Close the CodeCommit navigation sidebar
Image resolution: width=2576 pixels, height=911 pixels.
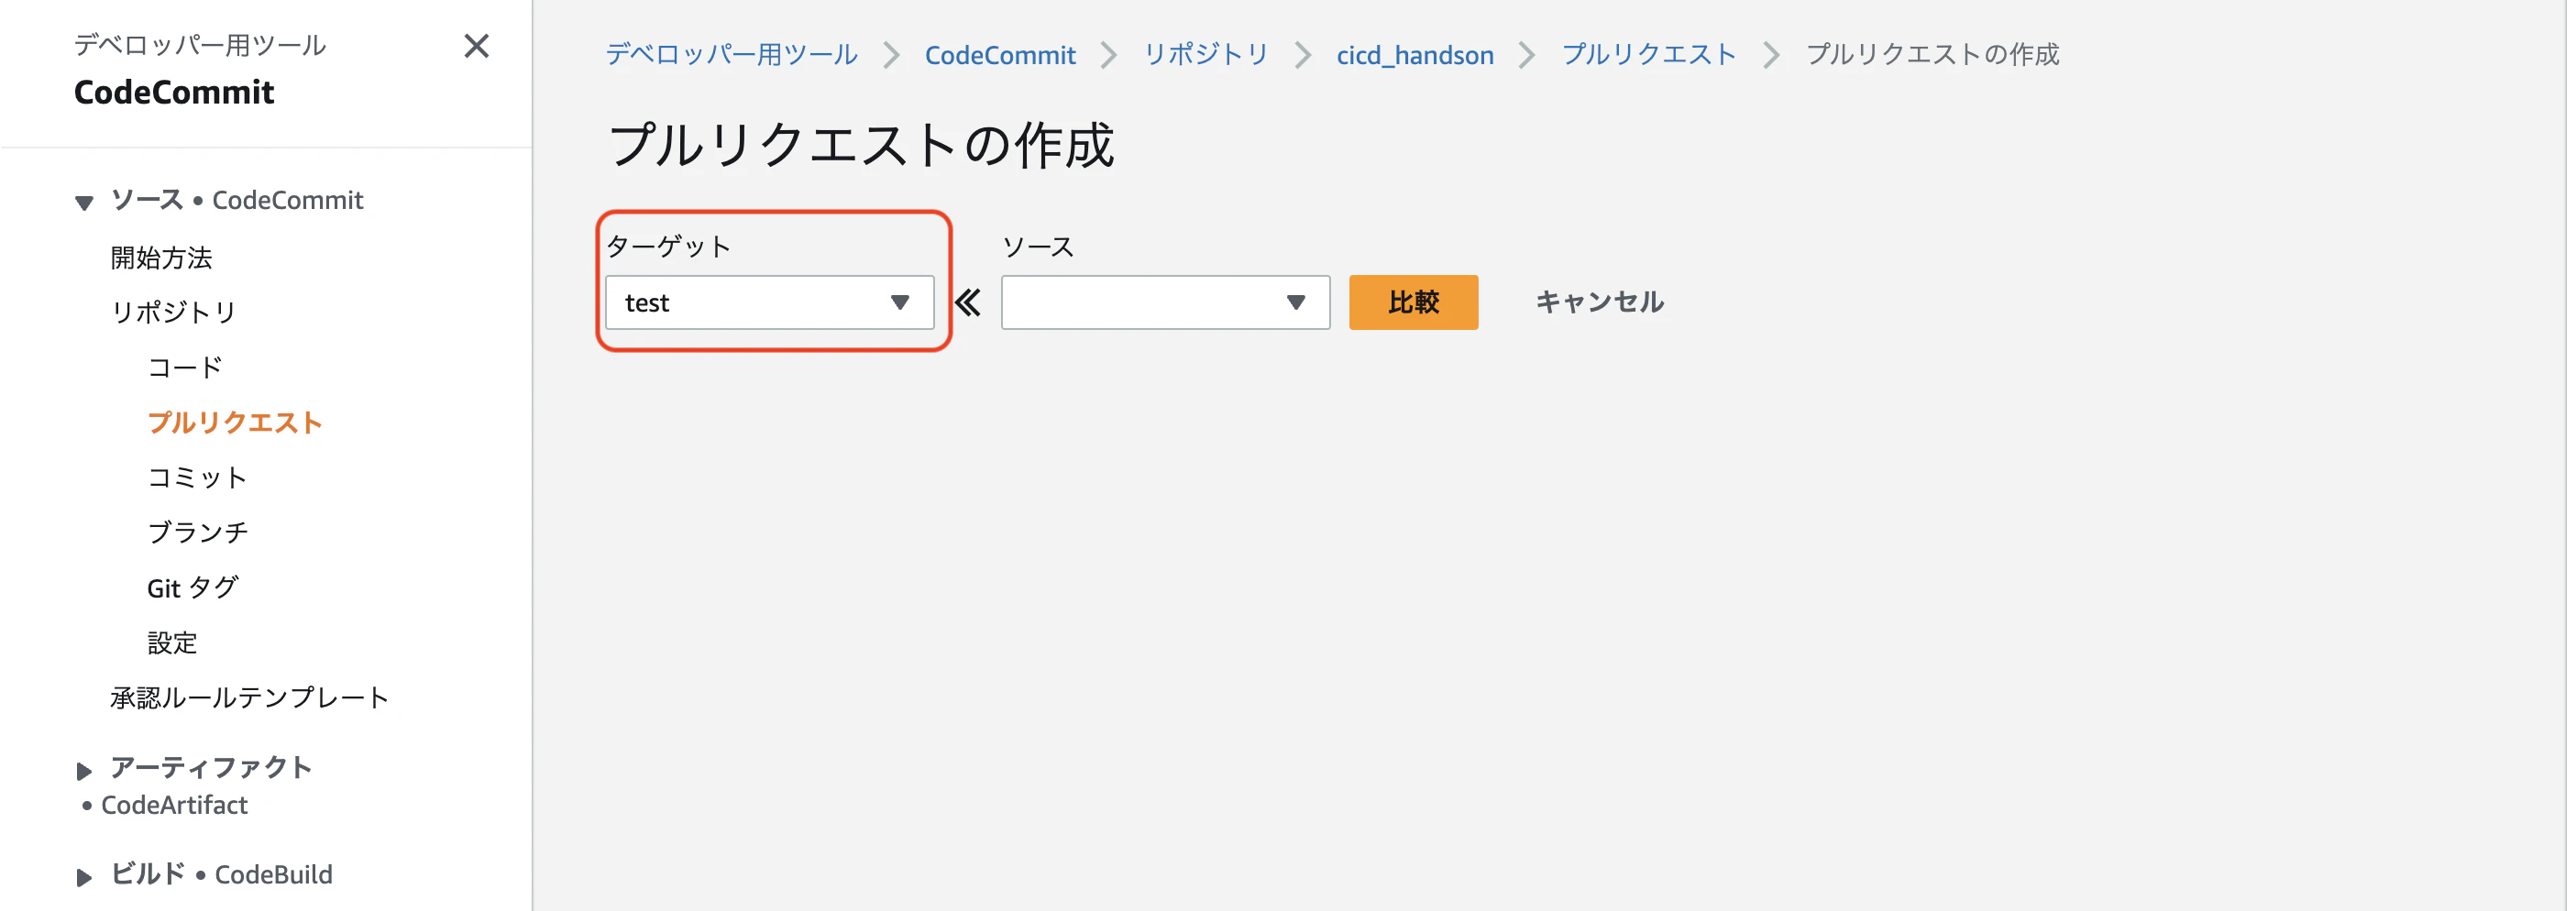[x=477, y=46]
